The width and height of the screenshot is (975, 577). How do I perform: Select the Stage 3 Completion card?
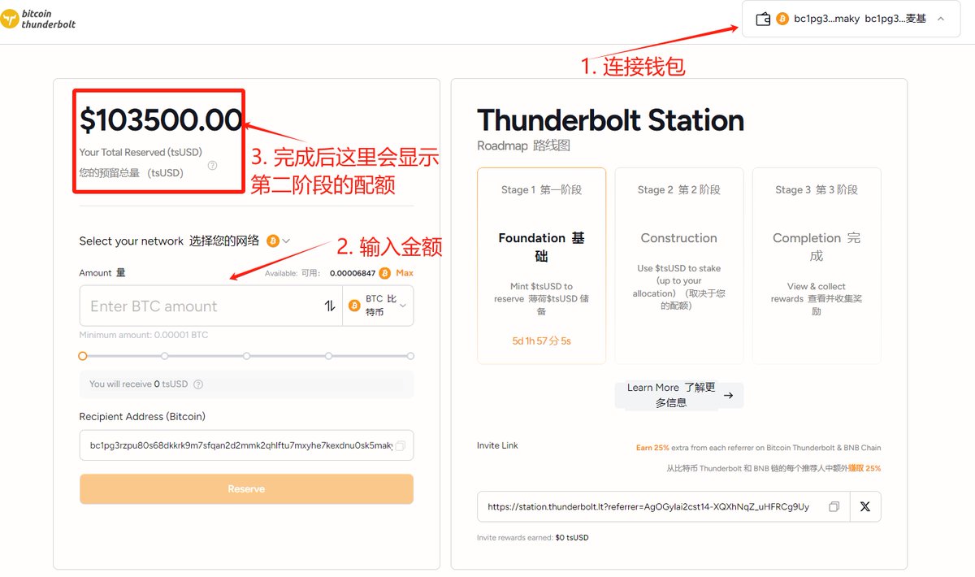[817, 266]
